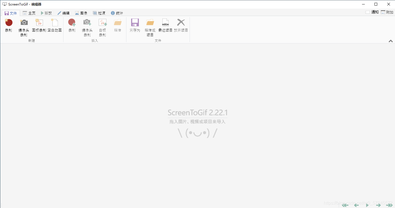Go to the next frame

point(378,205)
